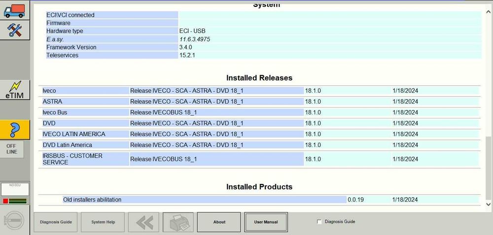Open the truck vehicle selection icon

(x=14, y=10)
